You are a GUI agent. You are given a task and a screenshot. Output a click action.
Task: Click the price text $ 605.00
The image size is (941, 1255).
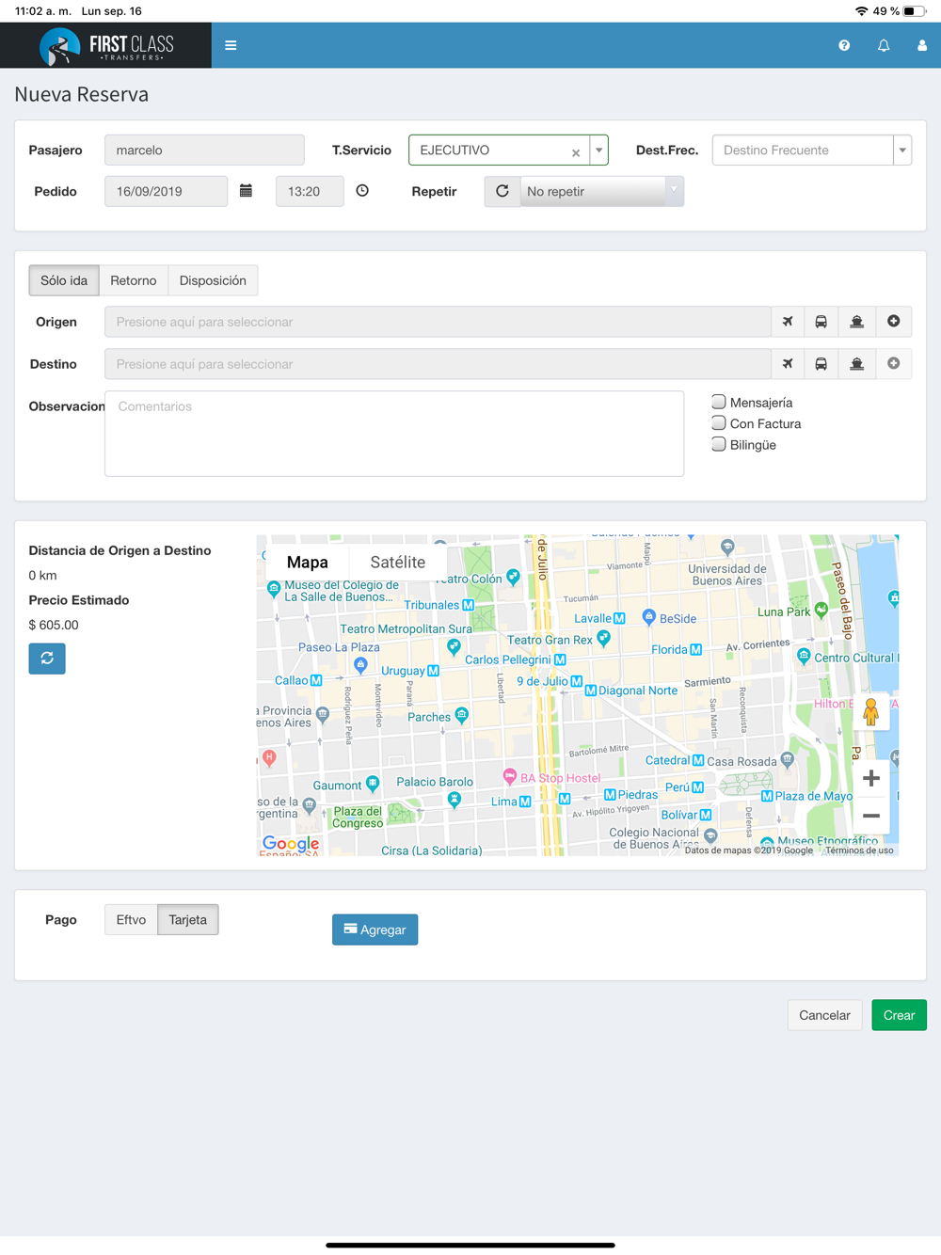pos(54,625)
